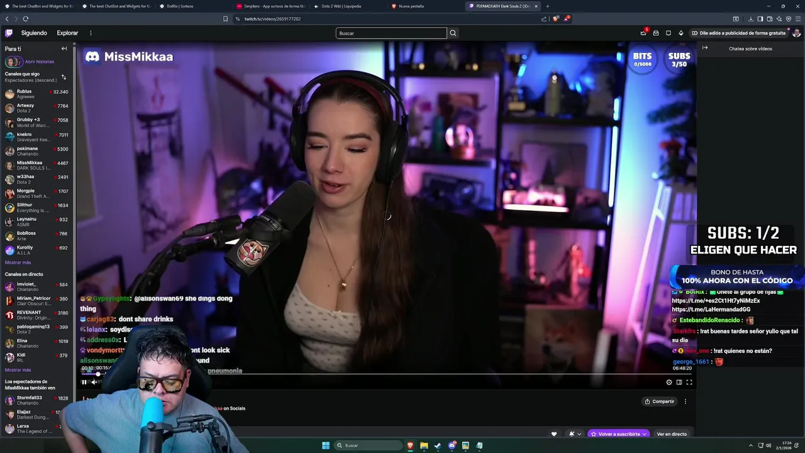This screenshot has width=805, height=453.
Task: Mute the video volume icon
Action: (94, 382)
